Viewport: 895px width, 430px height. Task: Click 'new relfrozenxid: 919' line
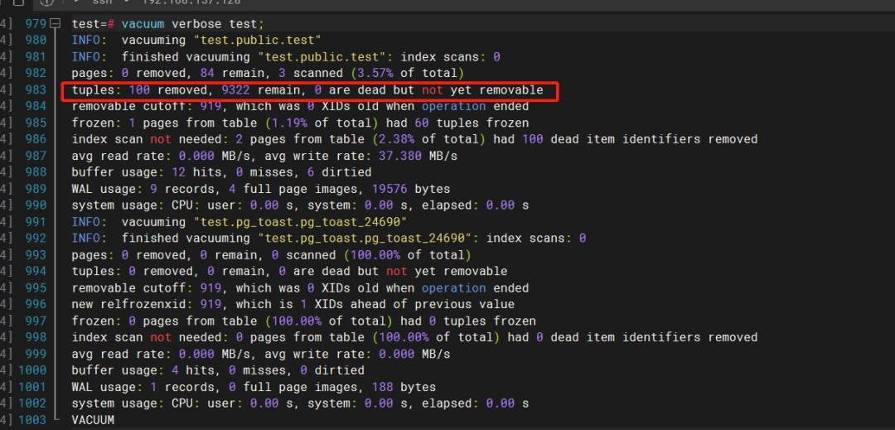point(293,305)
